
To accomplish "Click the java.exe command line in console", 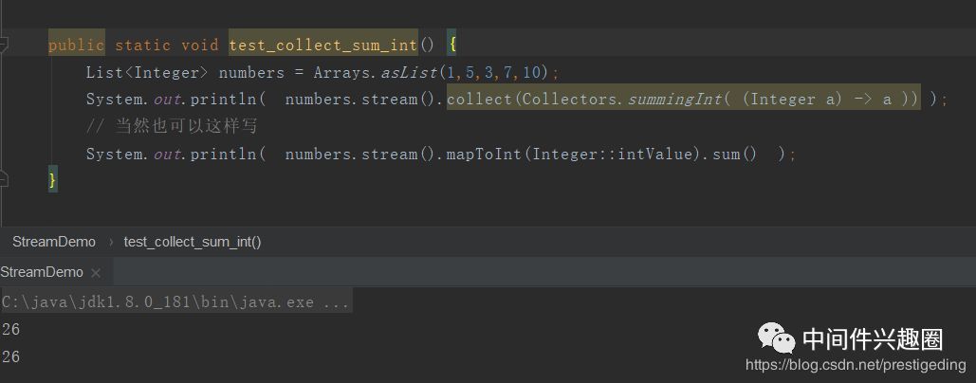I will [176, 302].
